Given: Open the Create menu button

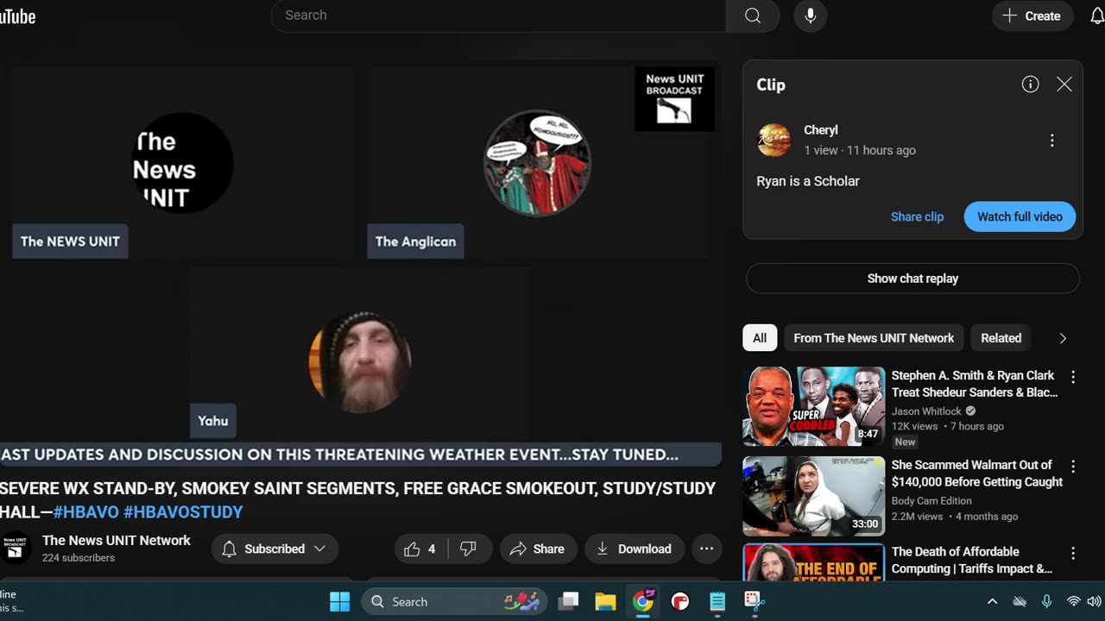Looking at the screenshot, I should pos(1032,16).
